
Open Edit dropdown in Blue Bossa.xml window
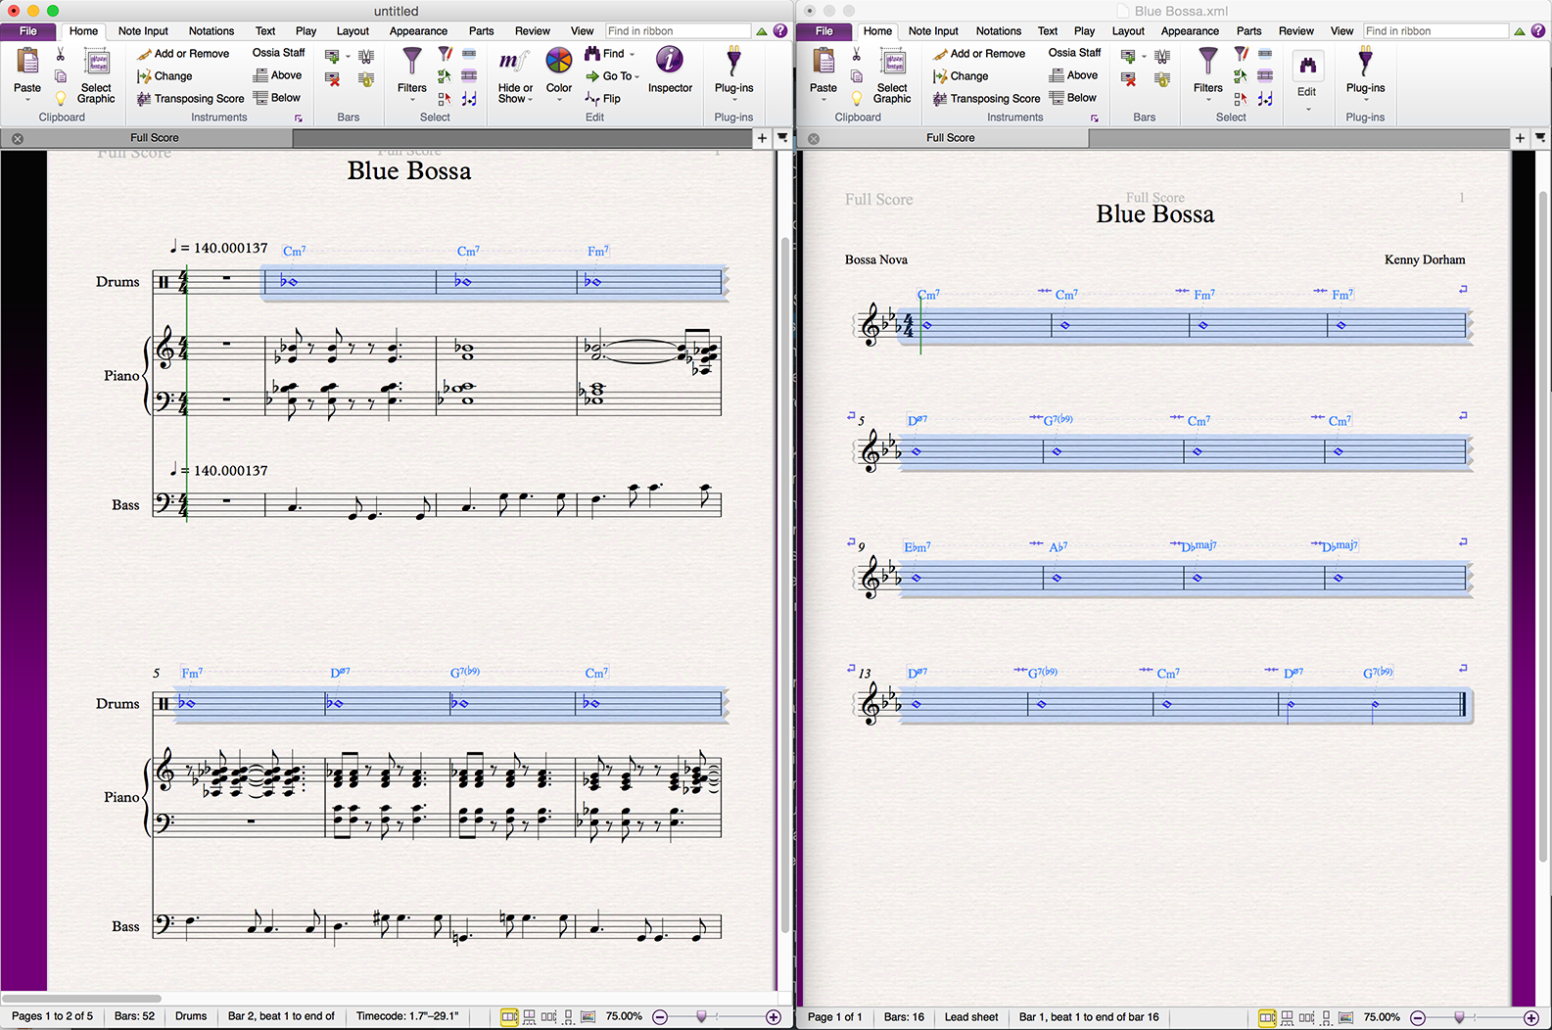pos(1307,82)
